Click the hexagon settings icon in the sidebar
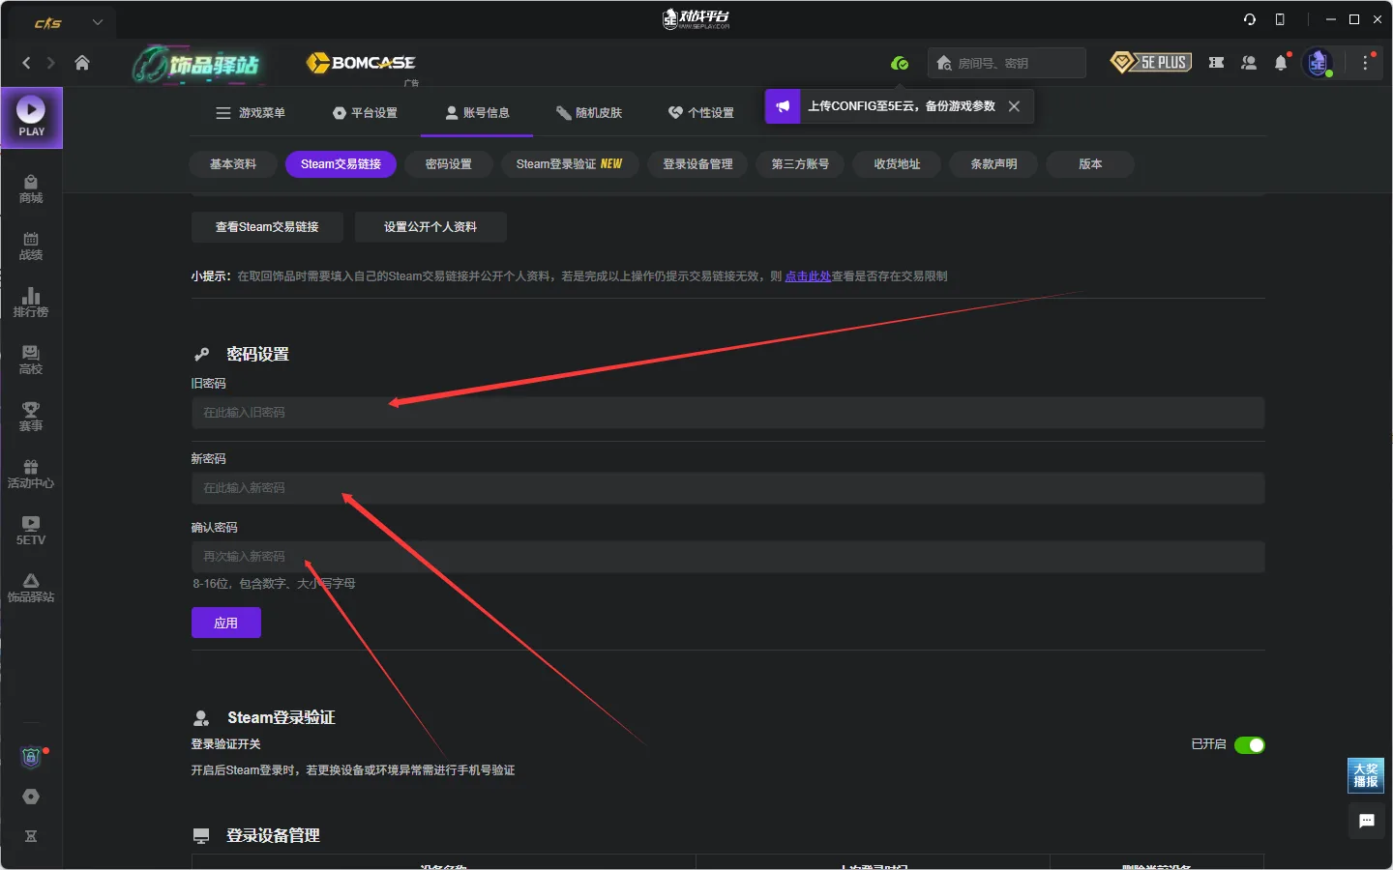The height and width of the screenshot is (870, 1393). coord(31,797)
